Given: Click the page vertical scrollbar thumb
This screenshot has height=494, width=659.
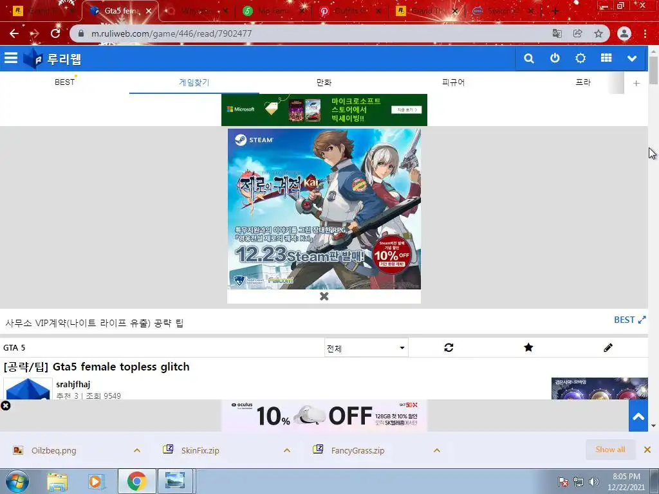Looking at the screenshot, I should [654, 69].
